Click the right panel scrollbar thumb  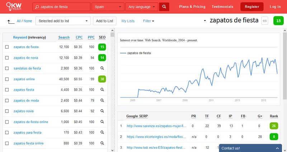[284, 66]
